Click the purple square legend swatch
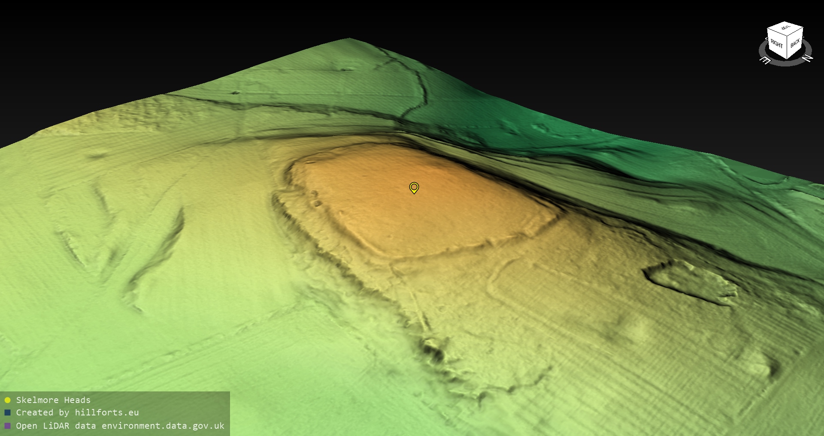Viewport: 824px width, 436px height. tap(7, 426)
